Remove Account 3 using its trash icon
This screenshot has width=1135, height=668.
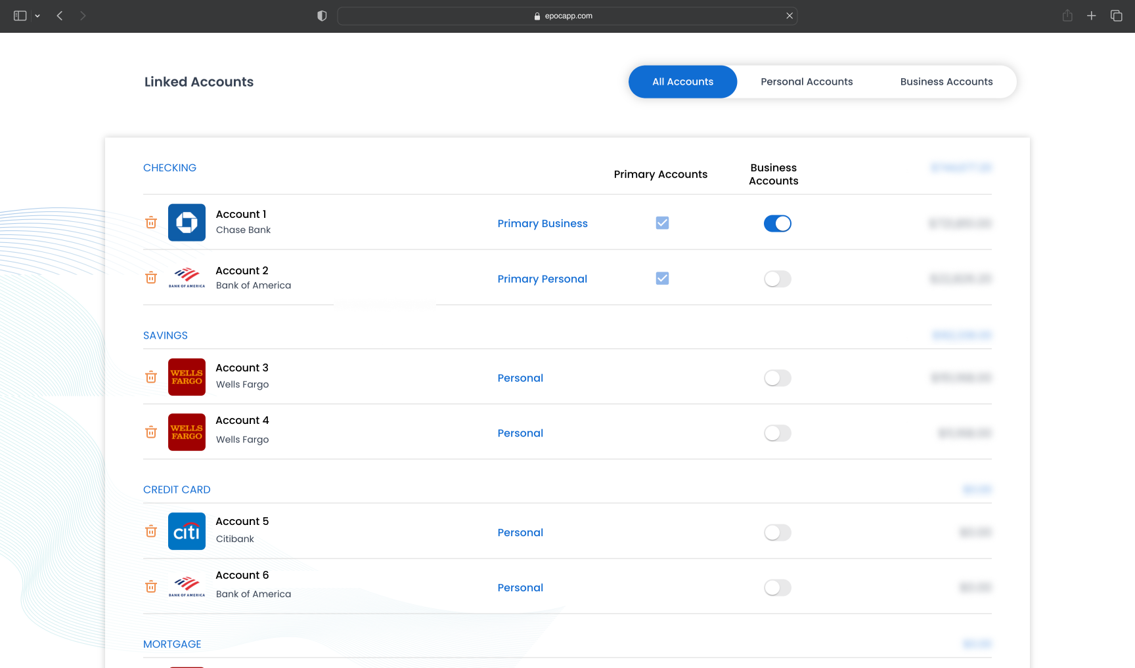point(151,377)
